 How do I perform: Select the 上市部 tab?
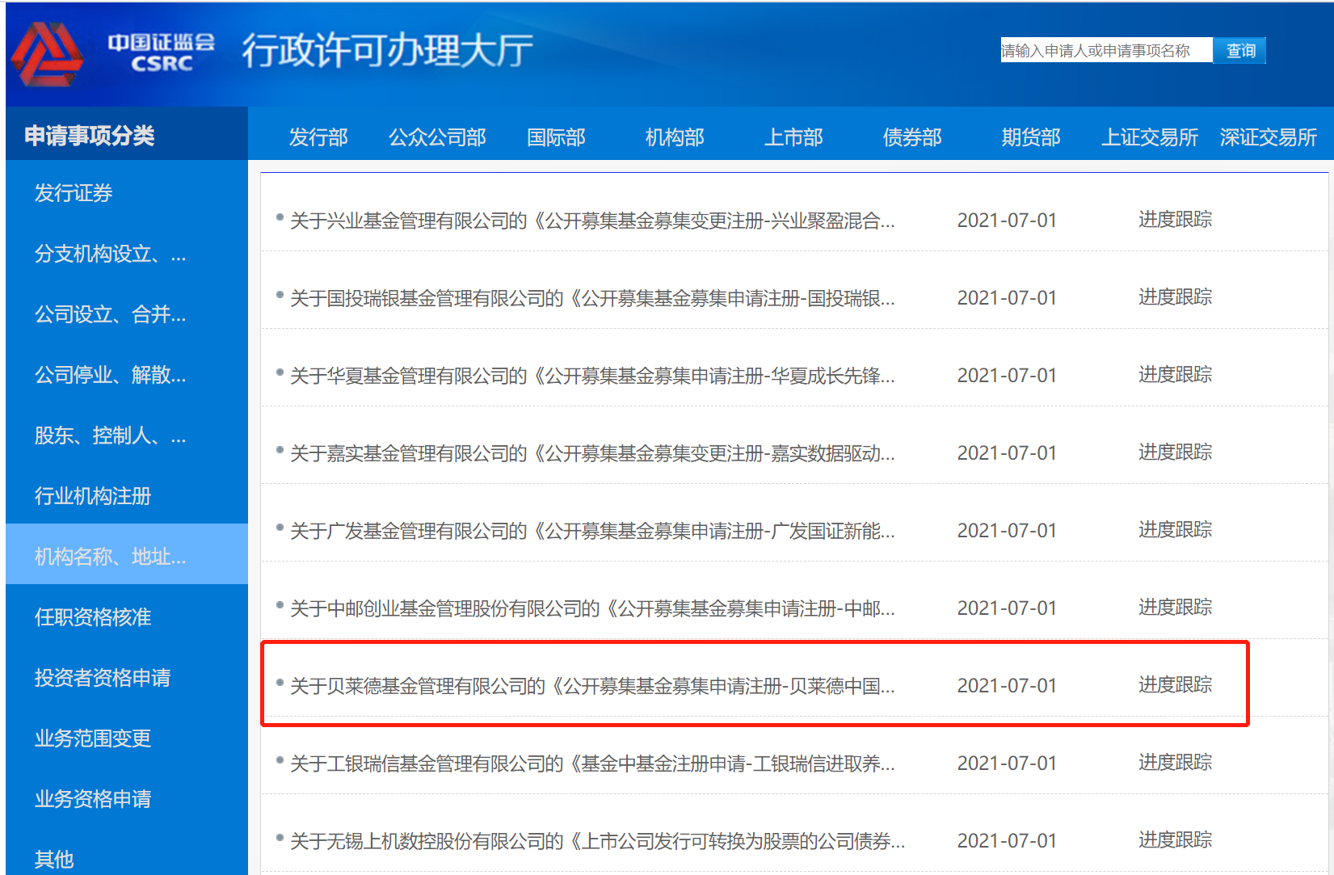[793, 137]
